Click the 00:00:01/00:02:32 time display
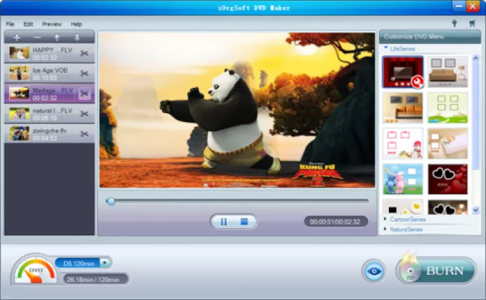Viewport: 486px width, 300px height. coord(336,221)
